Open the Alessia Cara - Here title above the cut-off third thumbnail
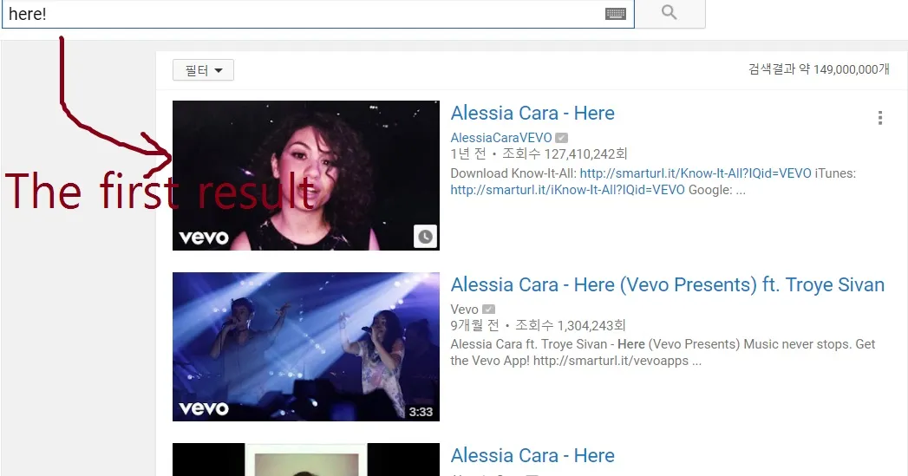The width and height of the screenshot is (908, 476). [532, 456]
